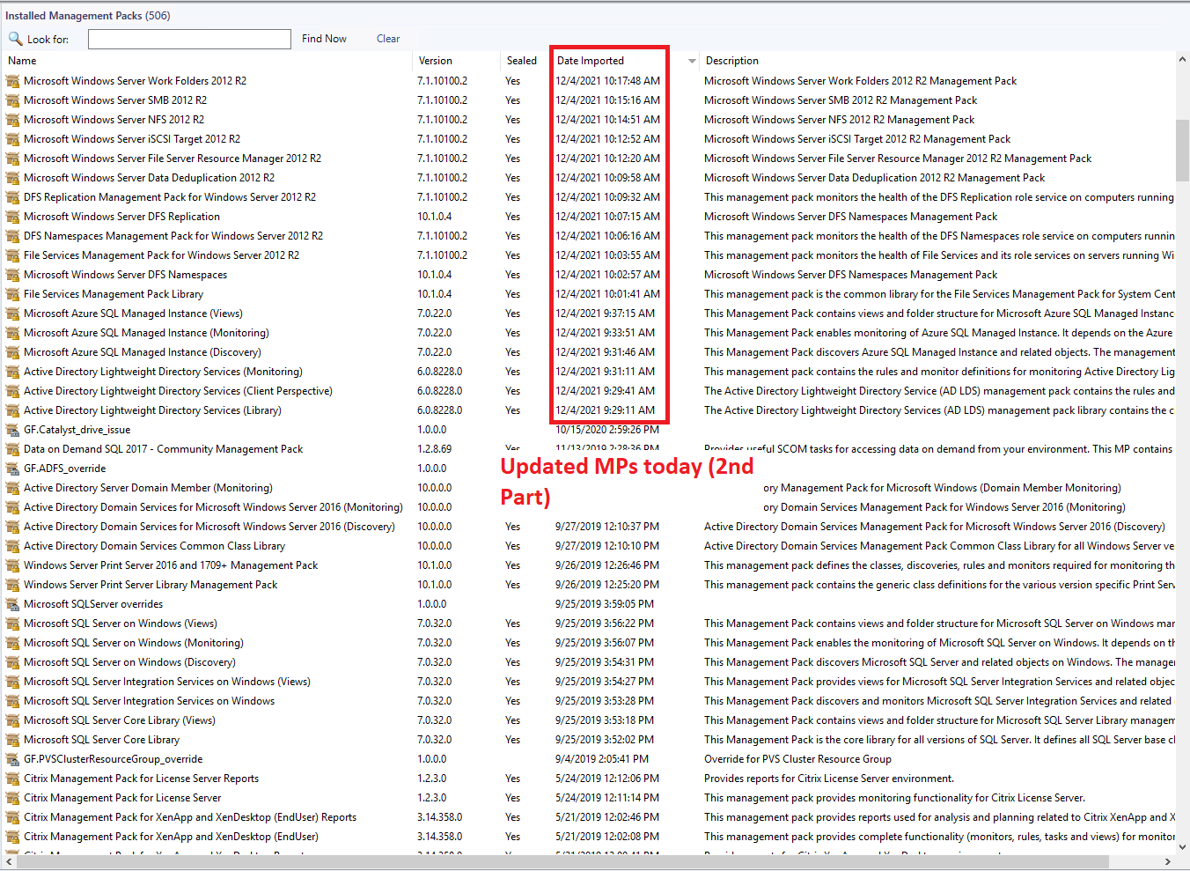Image resolution: width=1190 pixels, height=871 pixels.
Task: Select Citrix Management Pack for XenApp and XenDesktop (EndUser)
Action: point(171,837)
